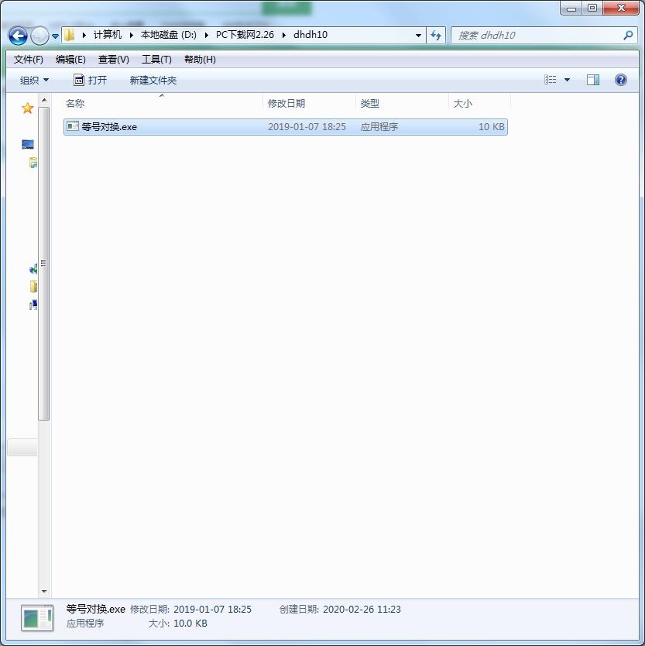Click 修改日期 value in the details pane
Viewport: 645px width, 646px height.
212,610
